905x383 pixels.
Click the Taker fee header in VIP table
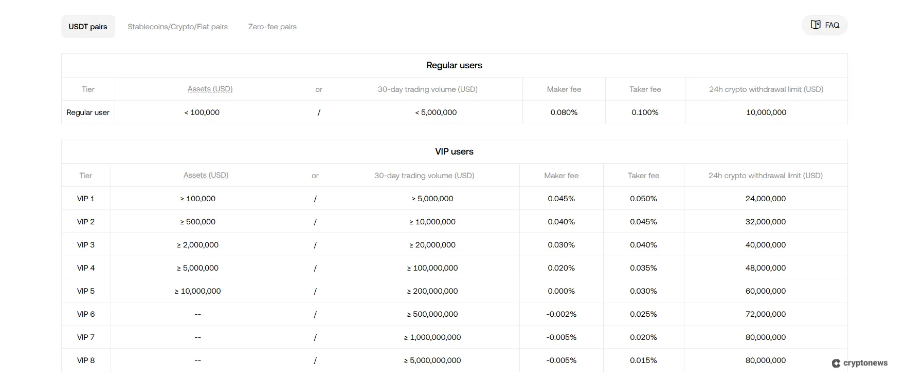click(x=643, y=176)
